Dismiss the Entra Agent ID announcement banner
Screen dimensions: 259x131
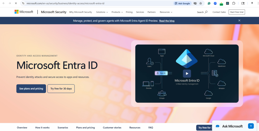pos(239,20)
